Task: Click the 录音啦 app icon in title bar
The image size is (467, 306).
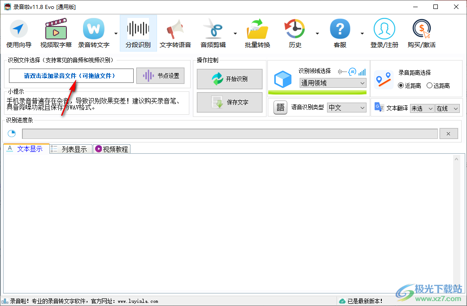Action: click(x=8, y=7)
